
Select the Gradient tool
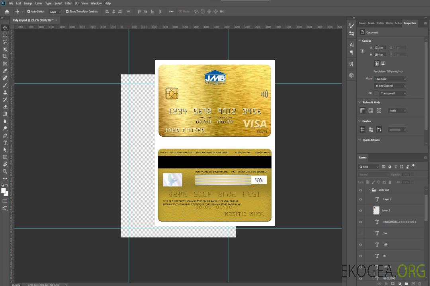point(5,114)
